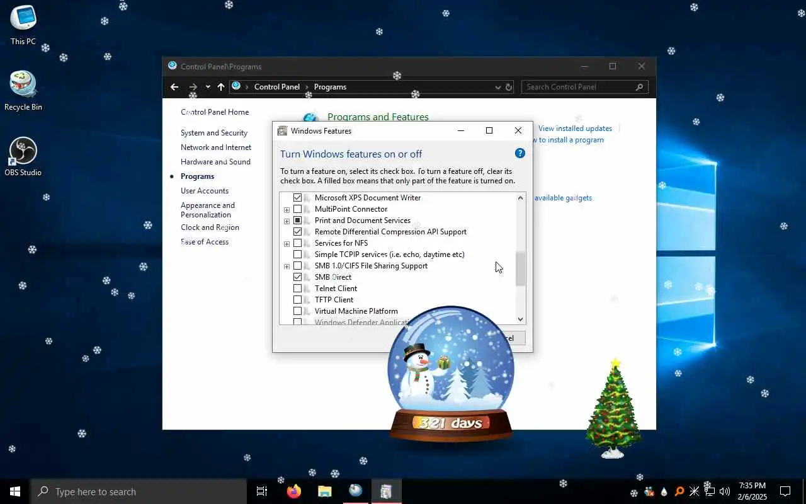This screenshot has height=504, width=806.
Task: Click the features list scroll up arrow
Action: 520,198
